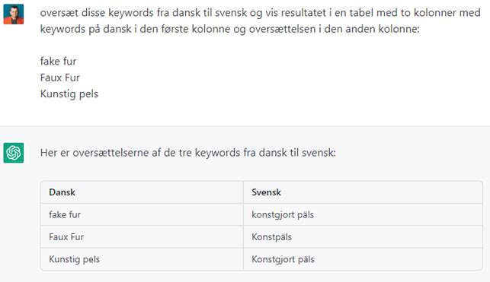
Task: Click the 'Konstpäls' translation cell
Action: [363, 237]
